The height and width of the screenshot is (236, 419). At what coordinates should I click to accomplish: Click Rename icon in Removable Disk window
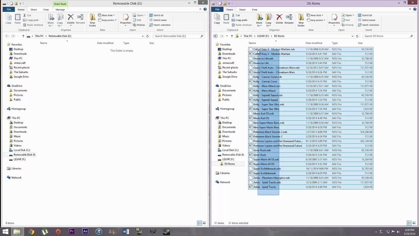(80, 19)
